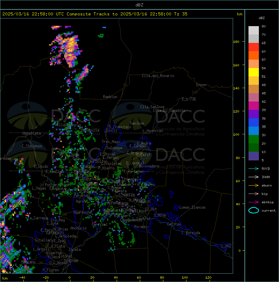Viewport: 279px width, 282px height.
Task: Click the '12_Oct' map label
Action: [x=151, y=209]
